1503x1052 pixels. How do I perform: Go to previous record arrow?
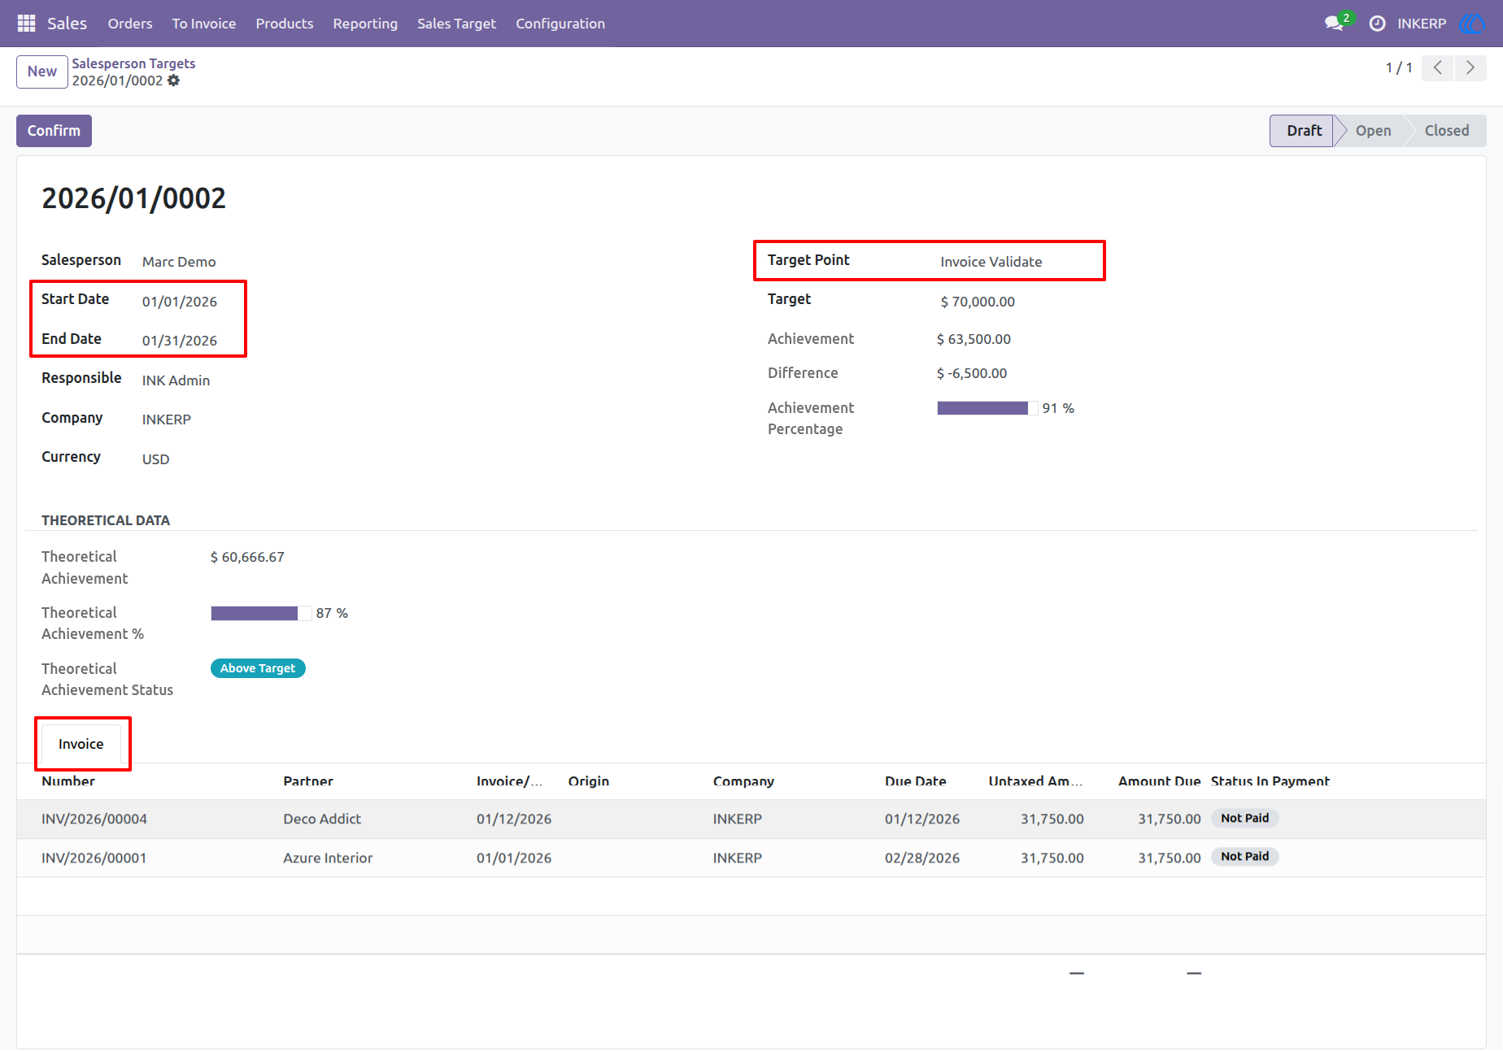pyautogui.click(x=1437, y=68)
